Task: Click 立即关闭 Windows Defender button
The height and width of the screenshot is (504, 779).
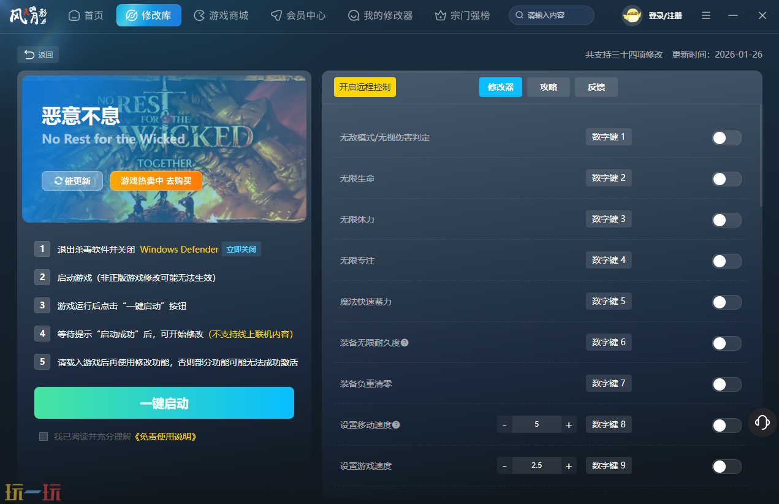Action: [241, 250]
